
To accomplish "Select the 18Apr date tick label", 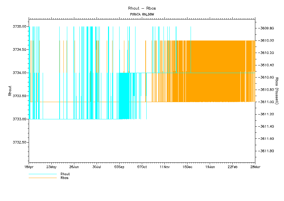I will tap(29, 167).
